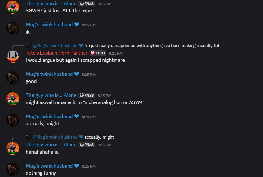Jump to replied message "i'm just really dissapointed"

pos(152,46)
